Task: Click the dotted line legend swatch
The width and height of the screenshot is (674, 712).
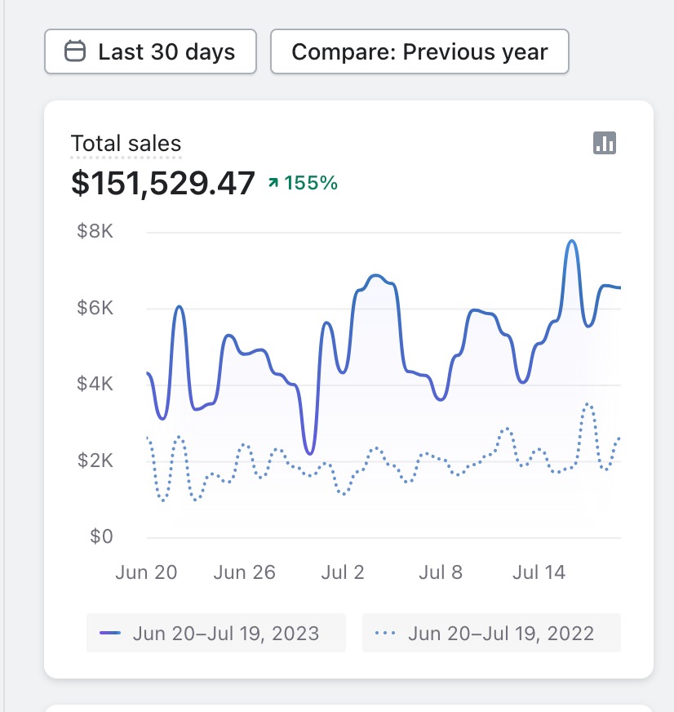Action: coord(385,633)
